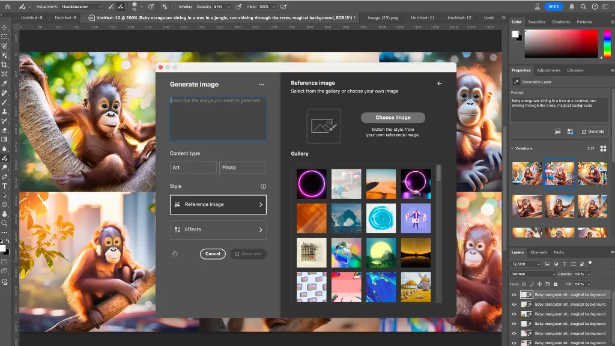Screen dimensions: 615x346
Task: Expand the Effects style options
Action: pos(218,229)
